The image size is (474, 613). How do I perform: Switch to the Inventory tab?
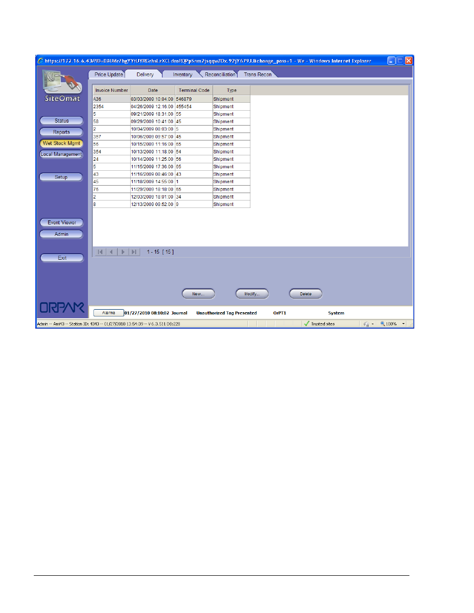click(182, 74)
